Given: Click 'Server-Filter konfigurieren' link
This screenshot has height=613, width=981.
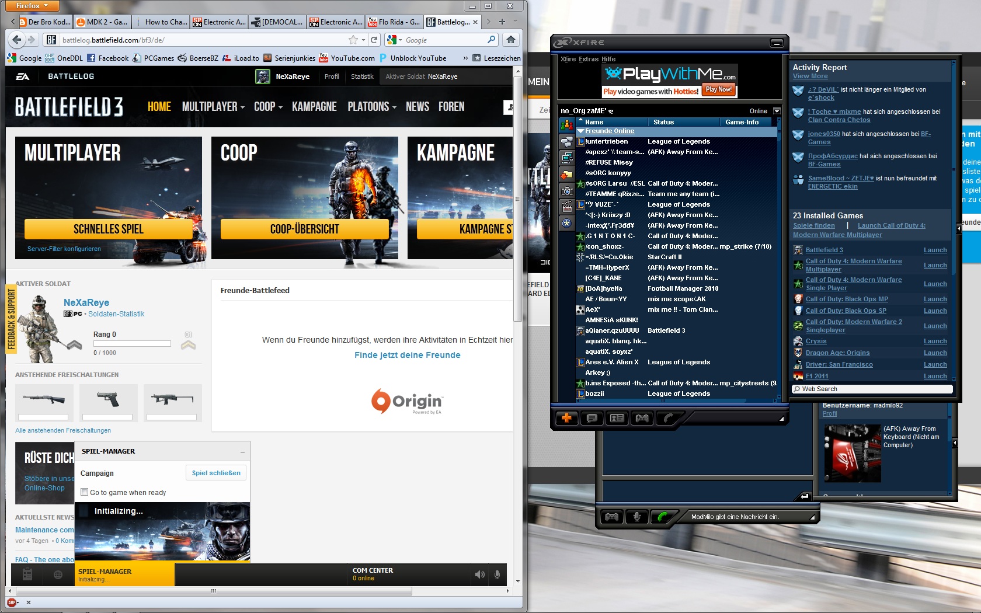Looking at the screenshot, I should (x=64, y=249).
